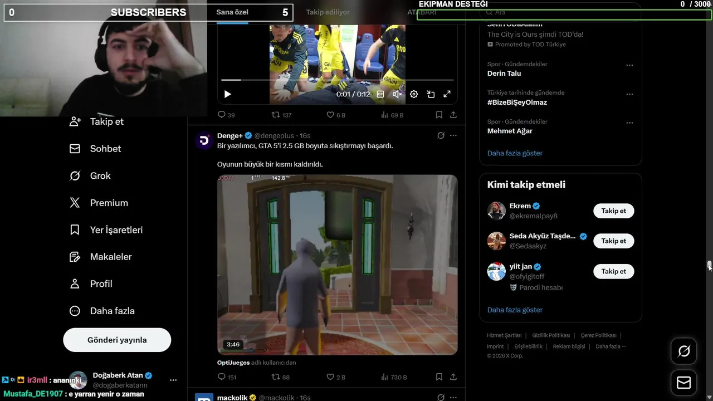Click the Ara search field
Image resolution: width=713 pixels, height=401 pixels.
560,12
